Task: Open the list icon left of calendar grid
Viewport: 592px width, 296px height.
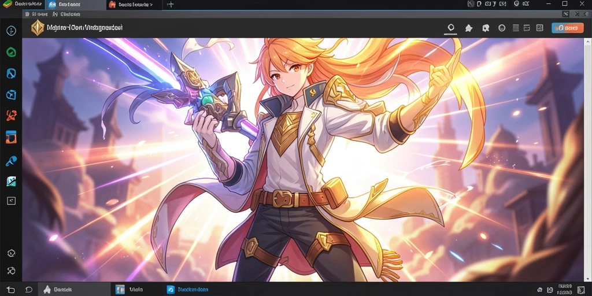Action: click(527, 28)
